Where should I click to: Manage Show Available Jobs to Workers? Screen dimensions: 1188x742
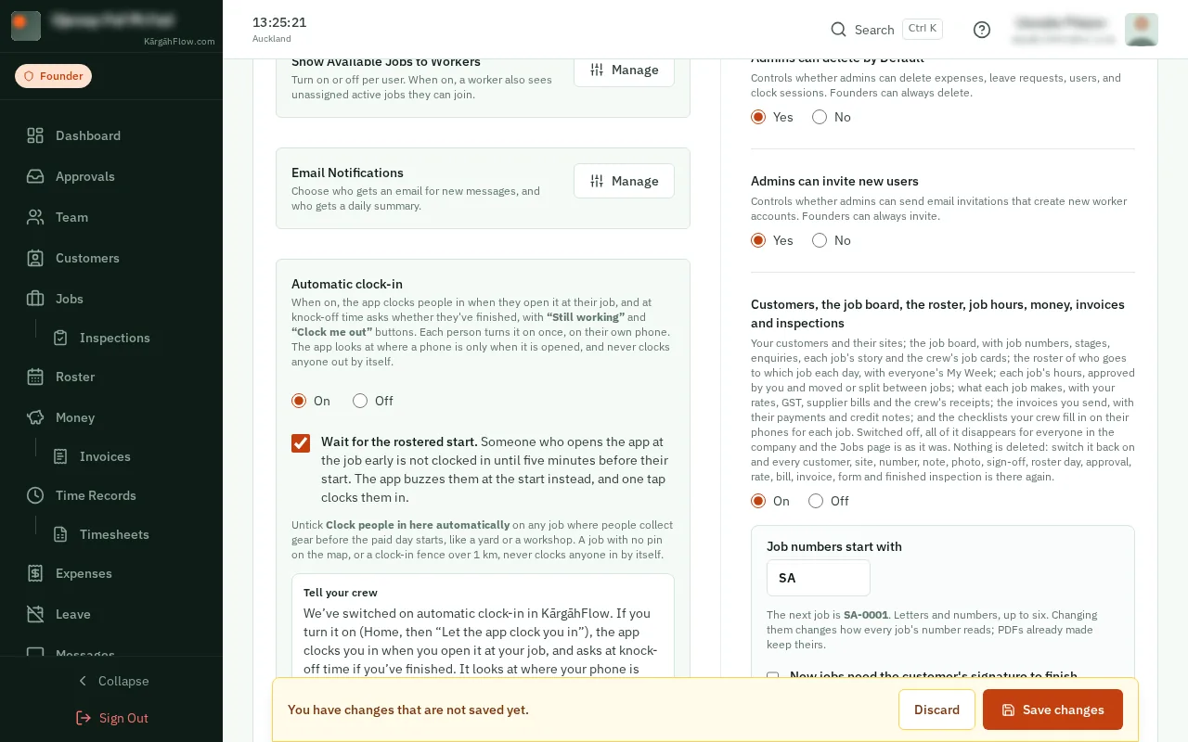[624, 70]
